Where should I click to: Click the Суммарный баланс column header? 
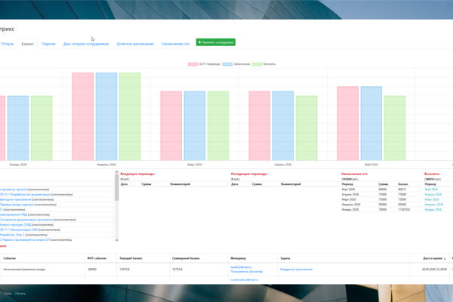186,258
